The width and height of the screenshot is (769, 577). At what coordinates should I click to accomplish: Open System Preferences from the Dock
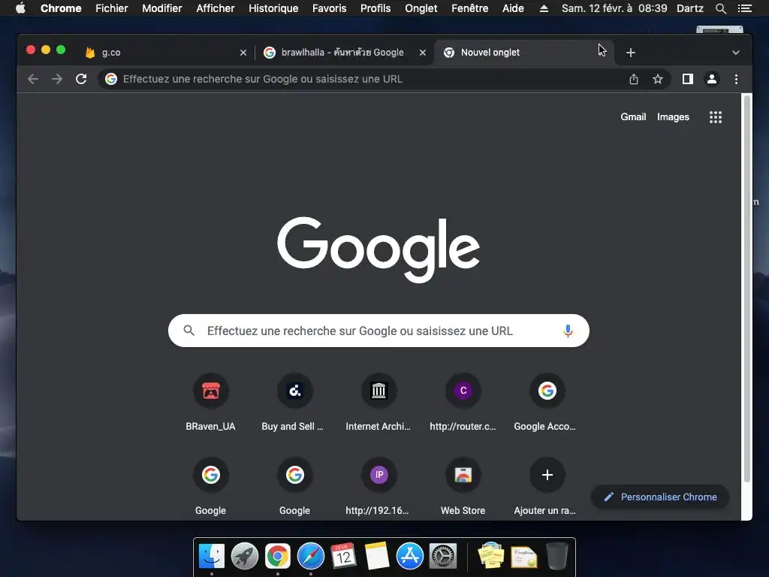(443, 557)
